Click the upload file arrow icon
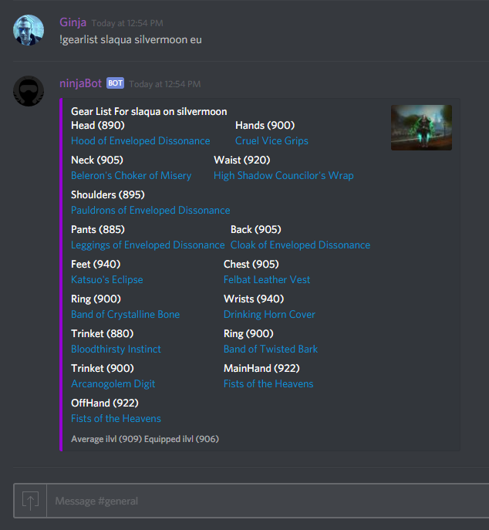Viewport: 489px width, 530px height. point(30,501)
